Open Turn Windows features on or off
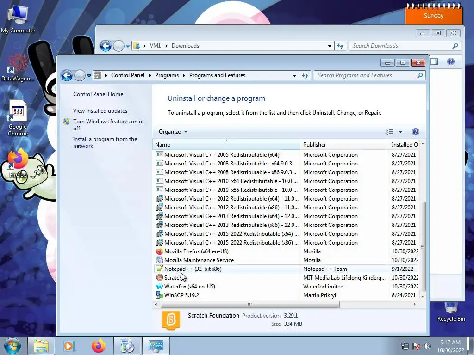The height and width of the screenshot is (355, 474). coord(108,125)
